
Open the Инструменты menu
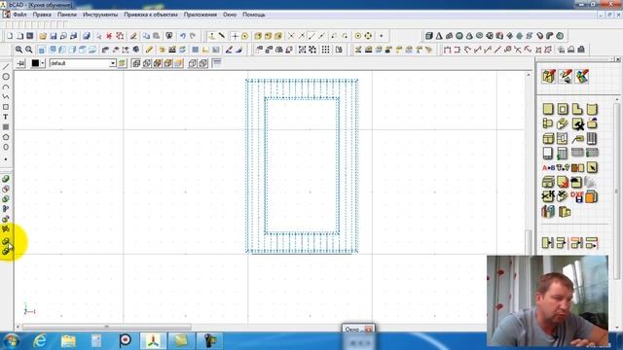[100, 15]
